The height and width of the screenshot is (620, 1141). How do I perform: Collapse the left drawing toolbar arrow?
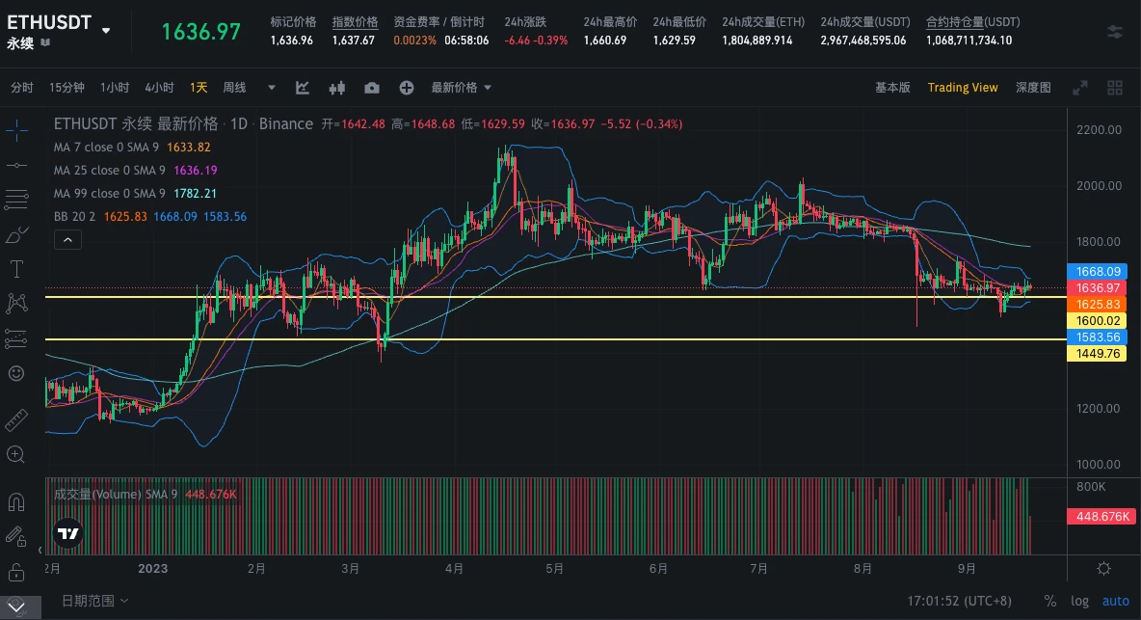click(x=40, y=551)
